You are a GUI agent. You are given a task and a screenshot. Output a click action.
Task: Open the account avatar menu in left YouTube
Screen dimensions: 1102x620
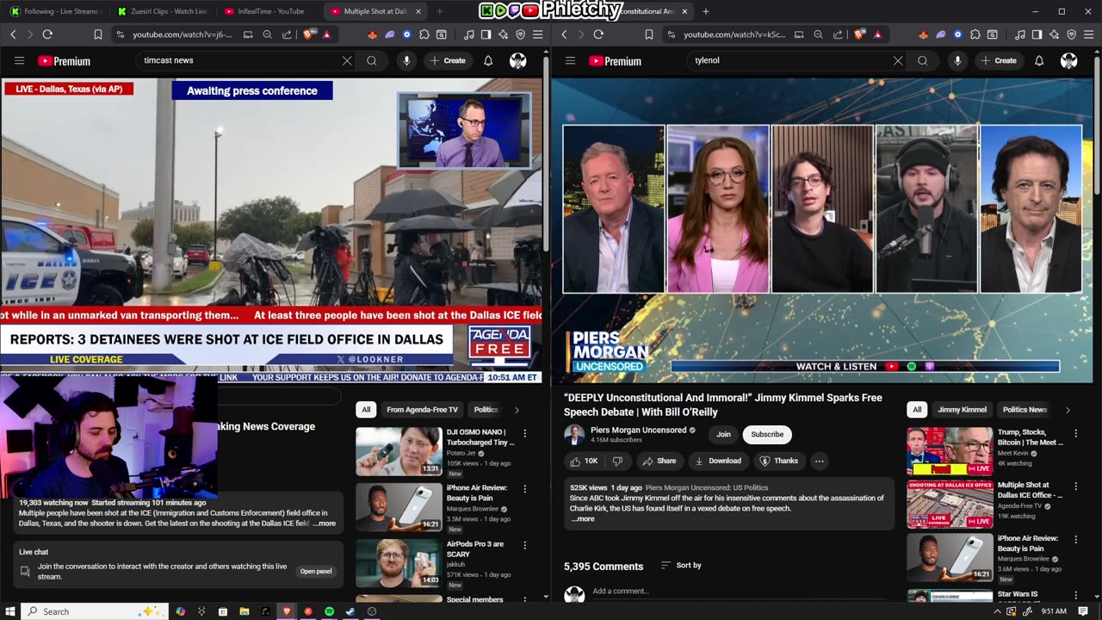tap(517, 61)
